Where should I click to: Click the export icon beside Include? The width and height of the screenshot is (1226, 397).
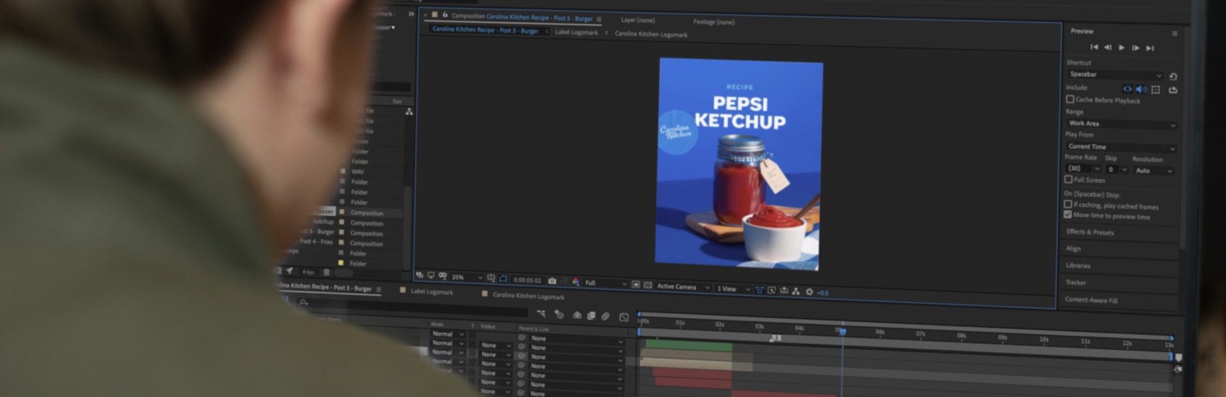(1173, 90)
